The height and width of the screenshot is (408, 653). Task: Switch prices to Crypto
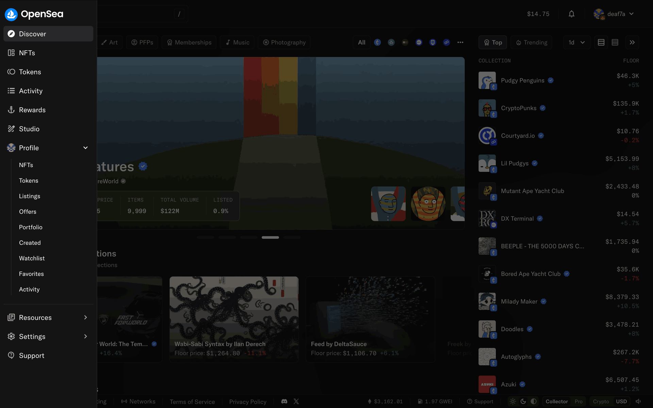tap(601, 402)
